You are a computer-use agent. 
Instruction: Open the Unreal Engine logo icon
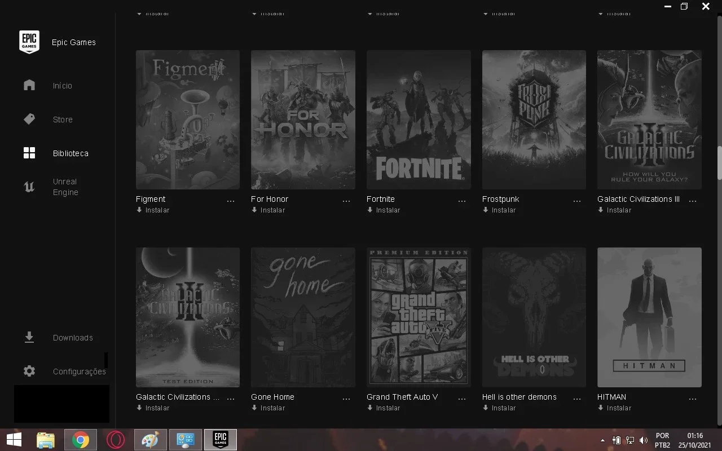click(x=29, y=187)
